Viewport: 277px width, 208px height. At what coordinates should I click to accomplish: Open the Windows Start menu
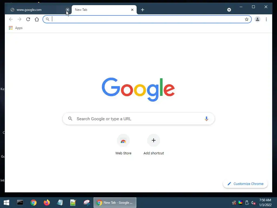[x=6, y=203]
